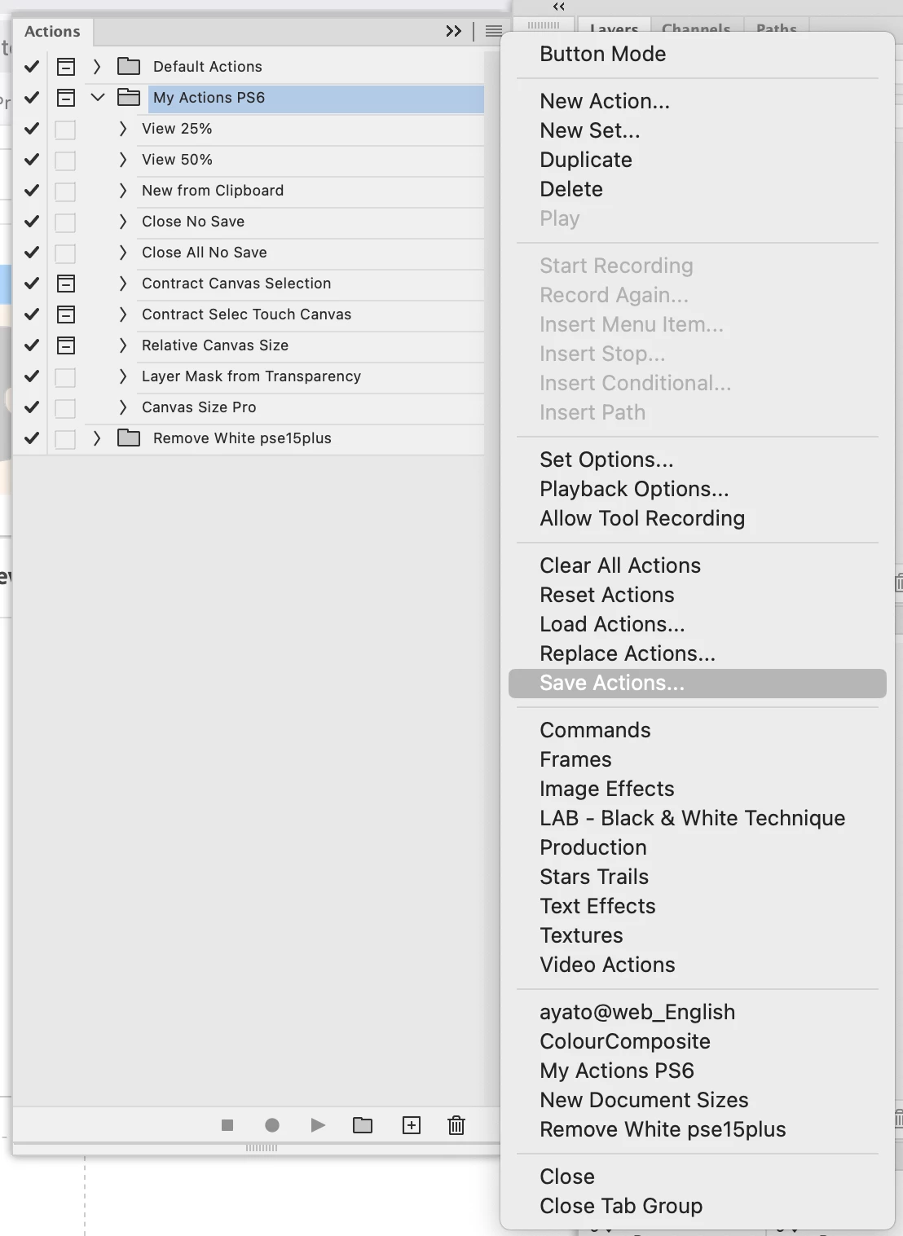Click the trash Delete icon
The image size is (903, 1236).
(456, 1125)
